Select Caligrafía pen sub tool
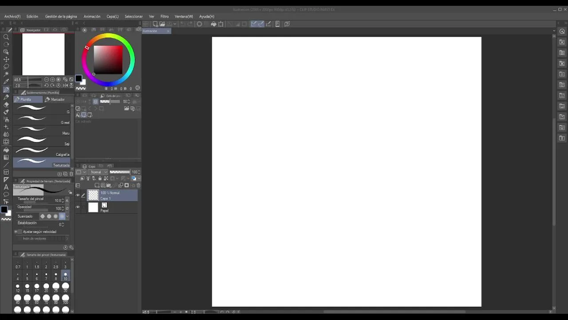 [x=42, y=152]
